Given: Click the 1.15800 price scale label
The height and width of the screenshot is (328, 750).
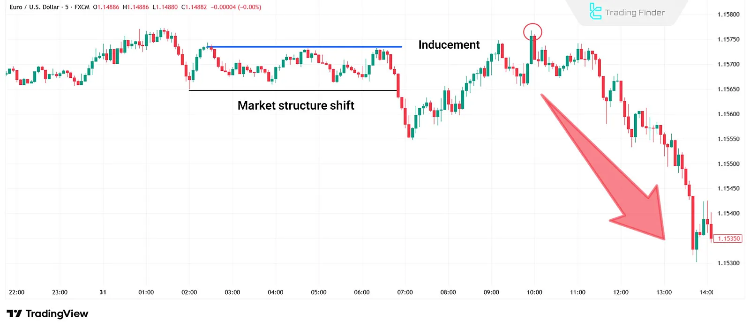Looking at the screenshot, I should tap(728, 15).
